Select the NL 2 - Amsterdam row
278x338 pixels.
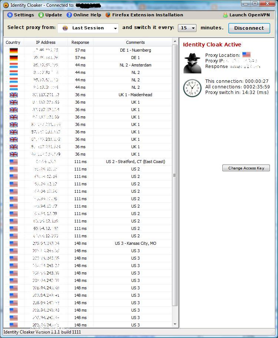[88, 65]
